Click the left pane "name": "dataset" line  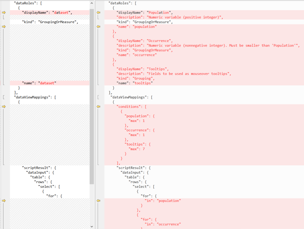click(39, 83)
